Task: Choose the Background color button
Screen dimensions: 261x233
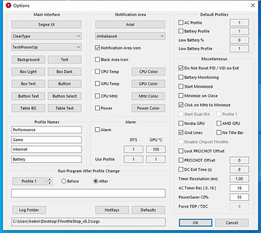Action: click(28, 60)
